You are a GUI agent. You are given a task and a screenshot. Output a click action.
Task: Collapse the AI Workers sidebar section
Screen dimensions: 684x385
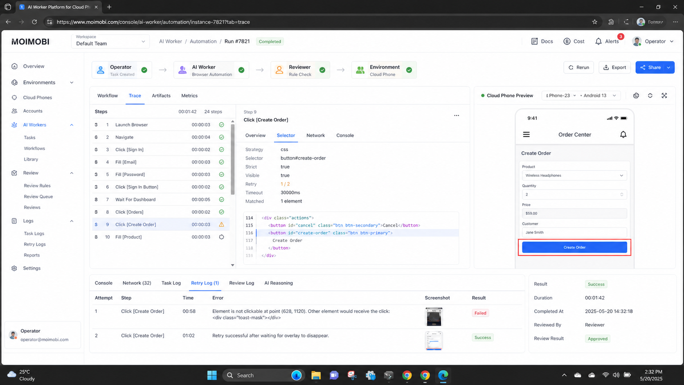tap(72, 125)
